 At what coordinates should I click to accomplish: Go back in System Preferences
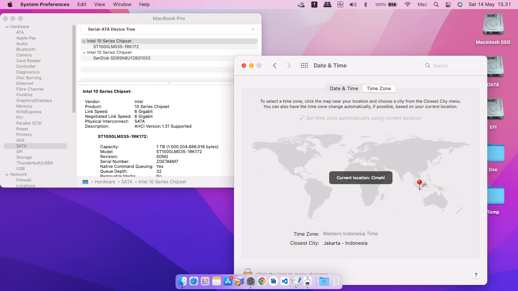click(x=275, y=66)
